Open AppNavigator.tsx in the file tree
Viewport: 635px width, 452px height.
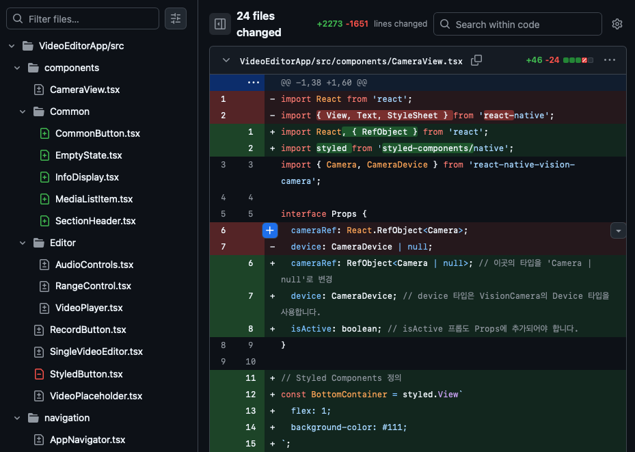(87, 440)
